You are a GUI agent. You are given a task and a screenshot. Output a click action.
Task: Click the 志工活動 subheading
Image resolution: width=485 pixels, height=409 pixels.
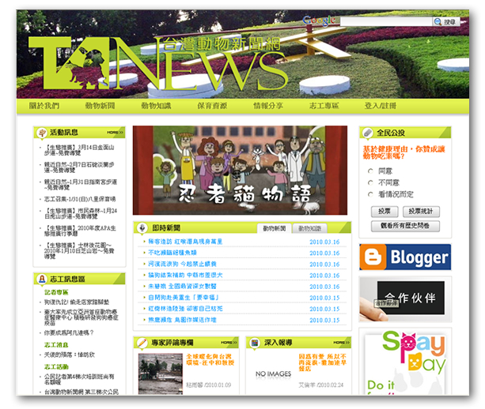pos(56,366)
